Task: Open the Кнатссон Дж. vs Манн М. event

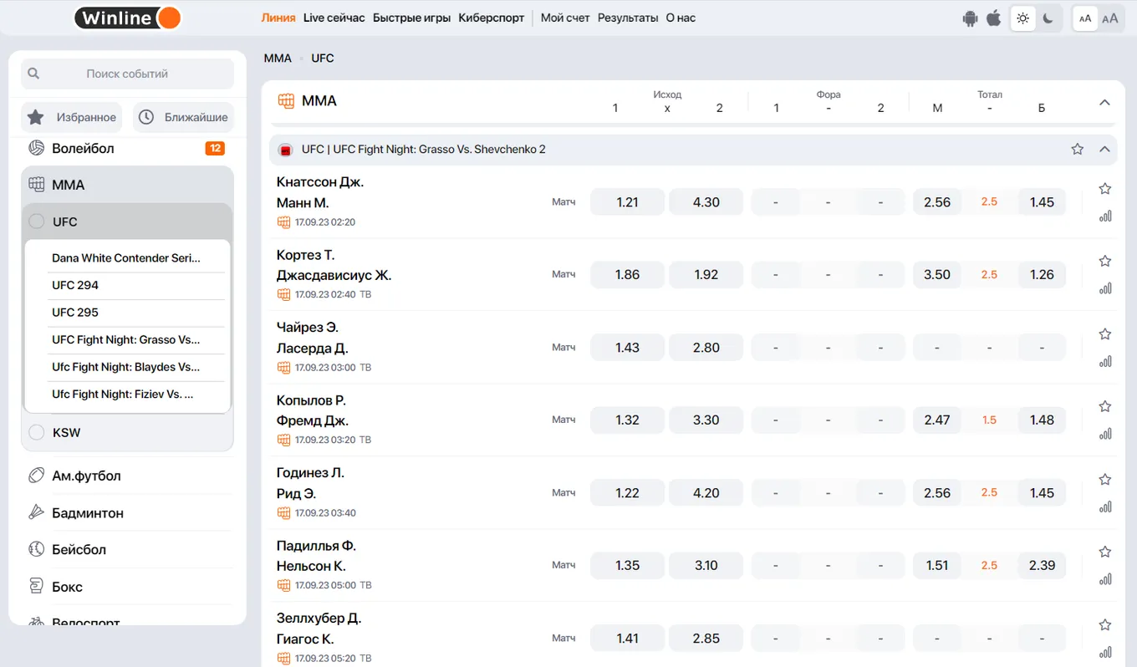Action: coord(320,192)
